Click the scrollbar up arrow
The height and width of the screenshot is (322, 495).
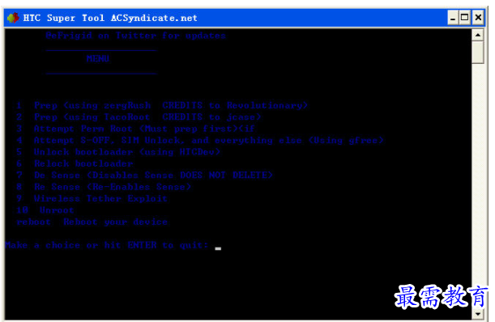478,35
